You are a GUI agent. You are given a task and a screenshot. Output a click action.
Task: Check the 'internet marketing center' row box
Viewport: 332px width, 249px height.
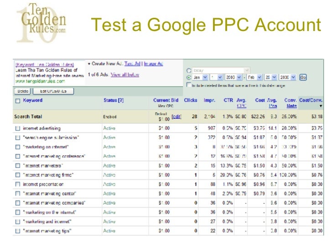pos(18,193)
